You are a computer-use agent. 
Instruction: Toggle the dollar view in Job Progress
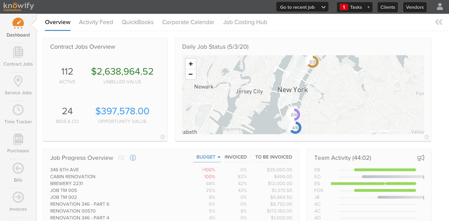point(133,158)
